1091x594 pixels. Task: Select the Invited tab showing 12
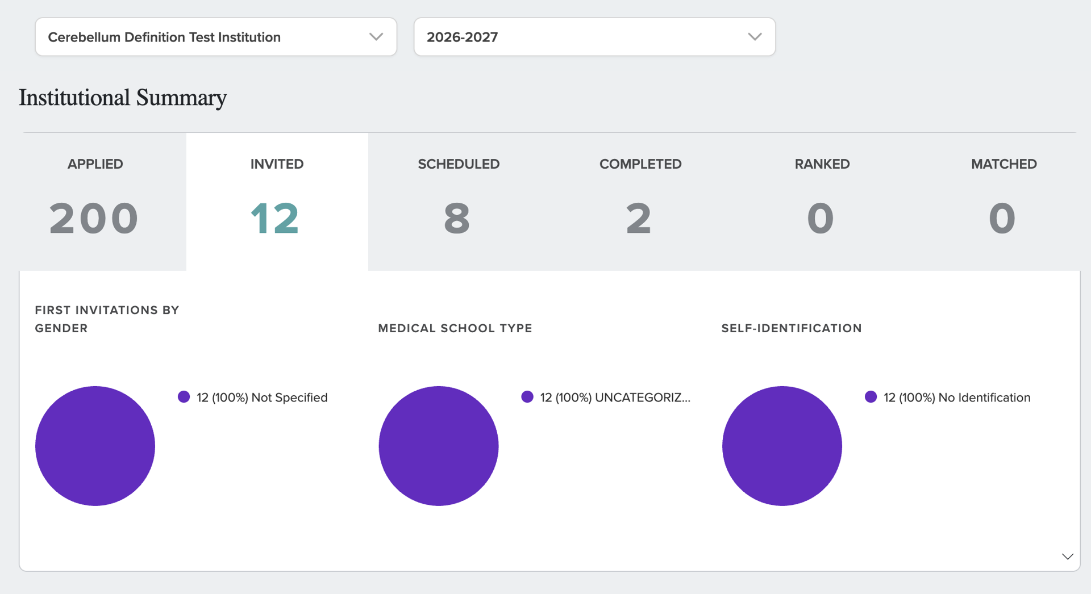(277, 202)
